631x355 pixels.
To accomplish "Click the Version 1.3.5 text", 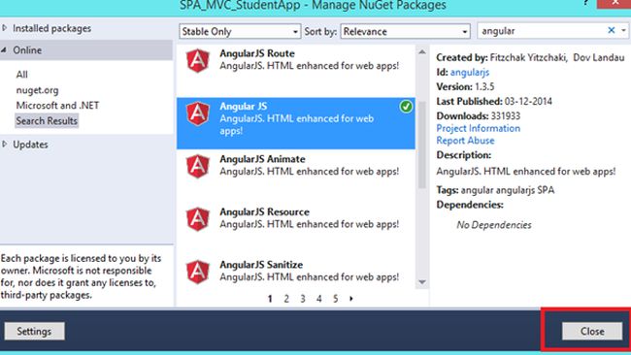I will pyautogui.click(x=465, y=87).
